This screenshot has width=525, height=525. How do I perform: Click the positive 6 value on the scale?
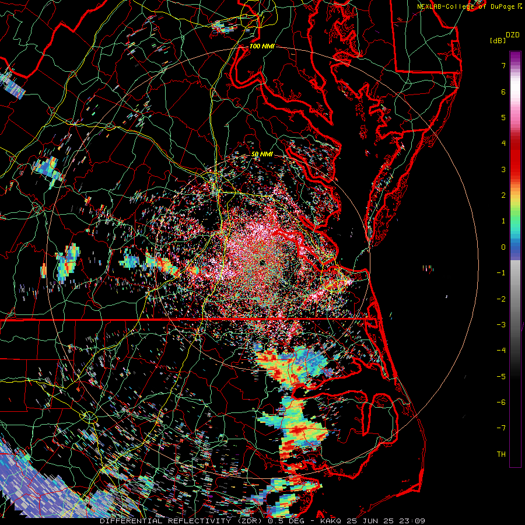(503, 92)
